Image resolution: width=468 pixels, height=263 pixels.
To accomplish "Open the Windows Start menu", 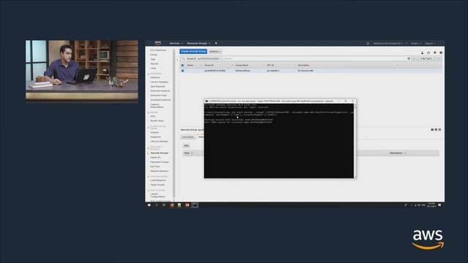I will pyautogui.click(x=149, y=205).
